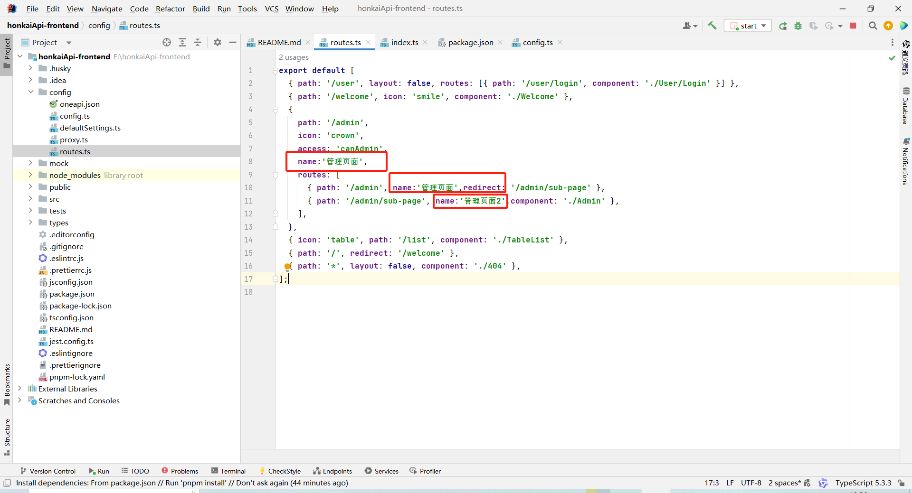
Task: Open the Services tool window
Action: (x=381, y=471)
